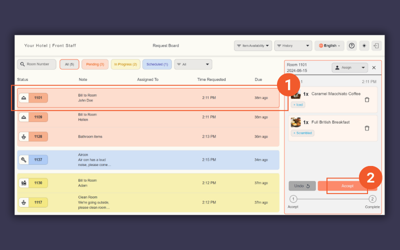Select the In Progress (2) filter tab

(125, 64)
